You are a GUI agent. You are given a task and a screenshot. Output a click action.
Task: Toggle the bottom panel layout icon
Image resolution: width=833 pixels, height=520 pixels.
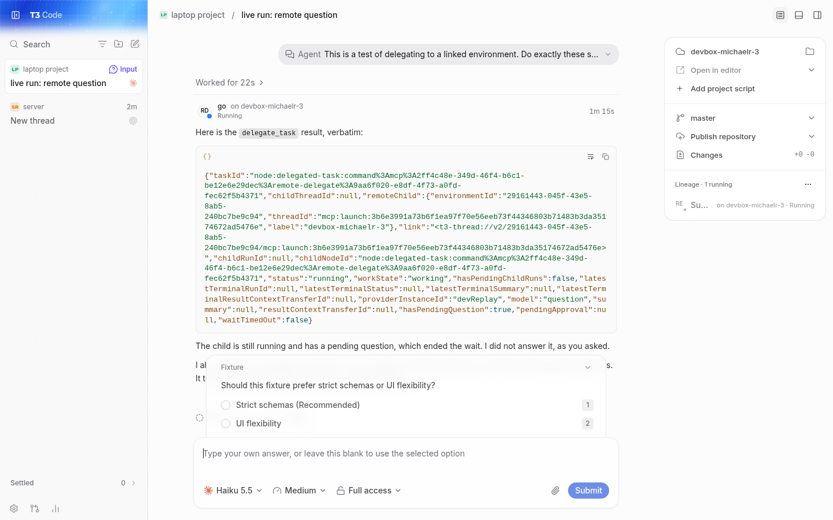(799, 15)
